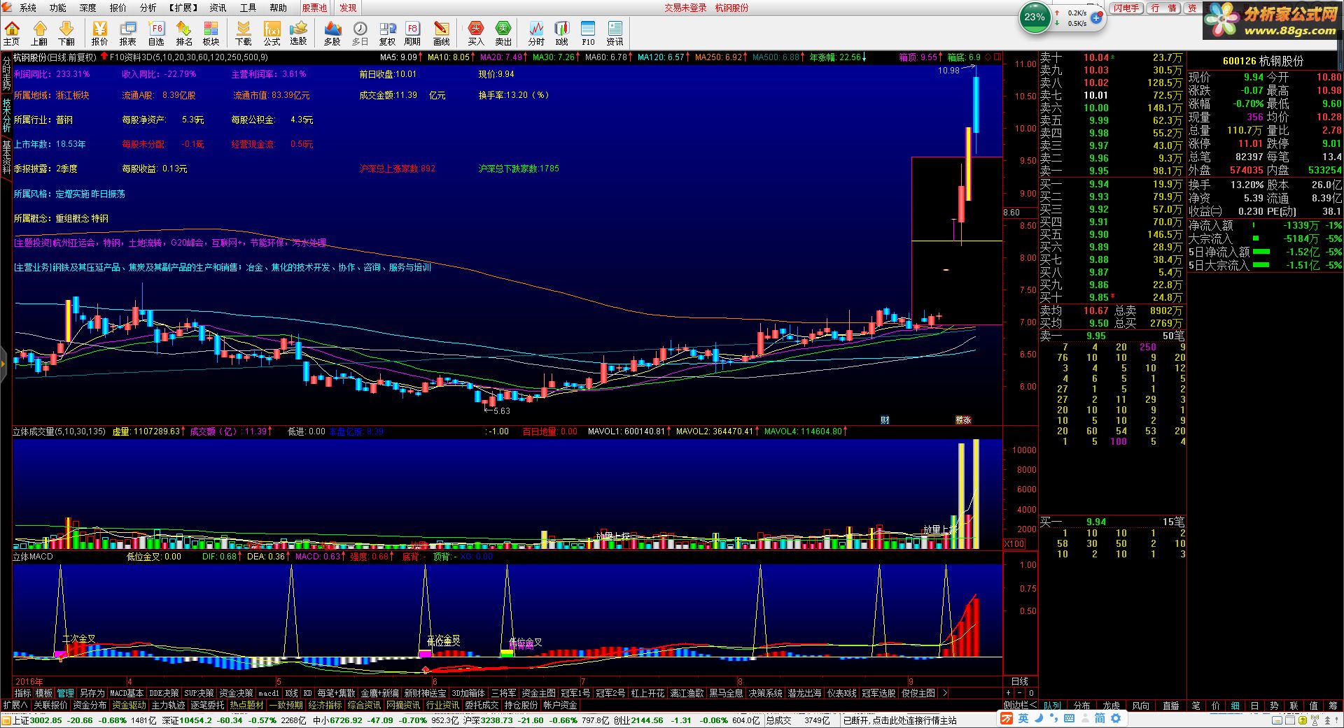
Task: Select the 直播 side panel tab
Action: [1170, 706]
